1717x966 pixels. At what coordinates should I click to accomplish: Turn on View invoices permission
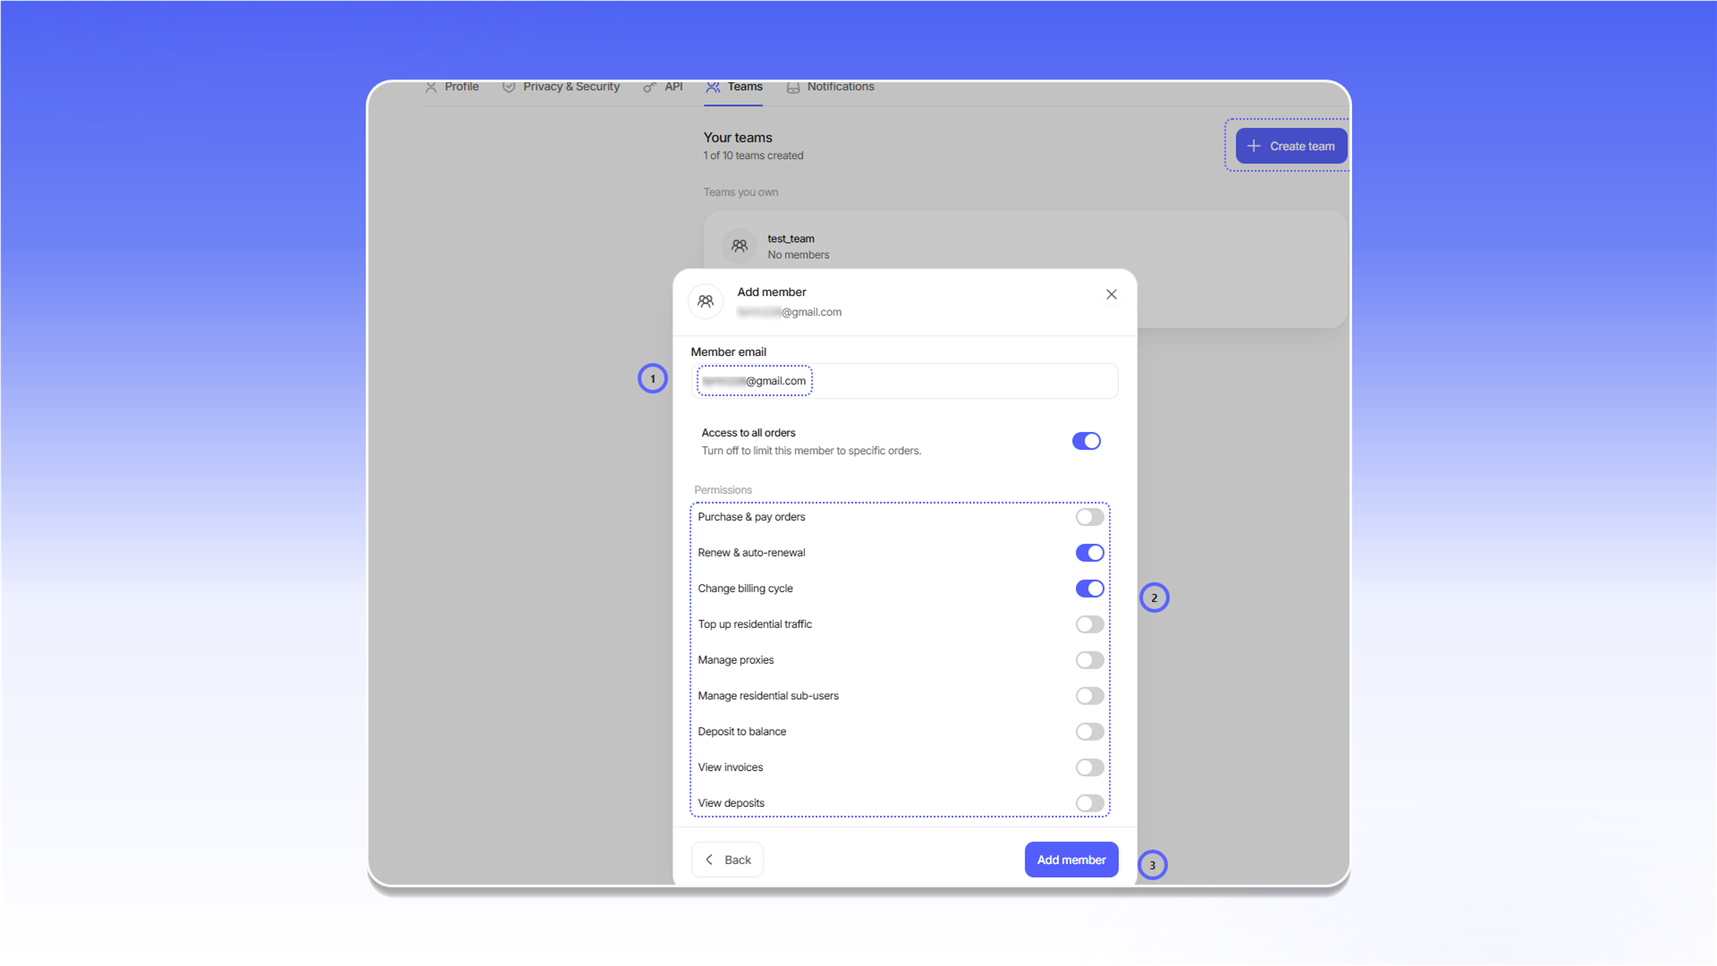1090,767
